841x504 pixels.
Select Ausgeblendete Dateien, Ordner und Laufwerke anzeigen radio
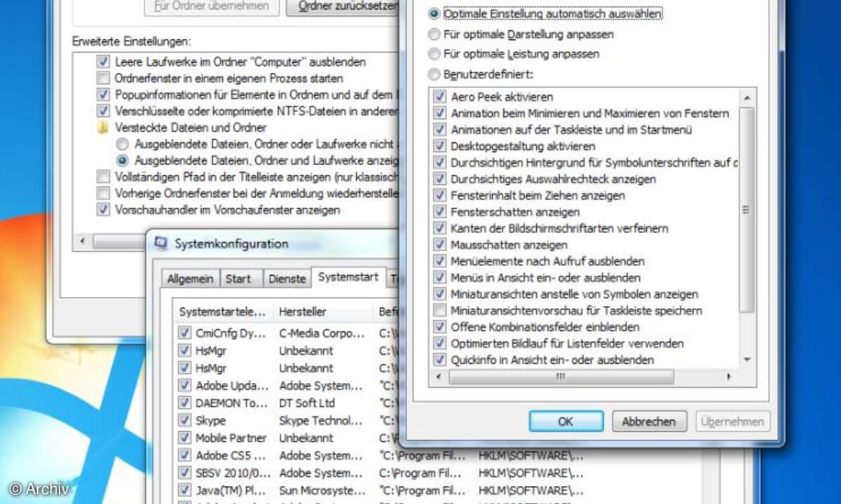[x=123, y=160]
